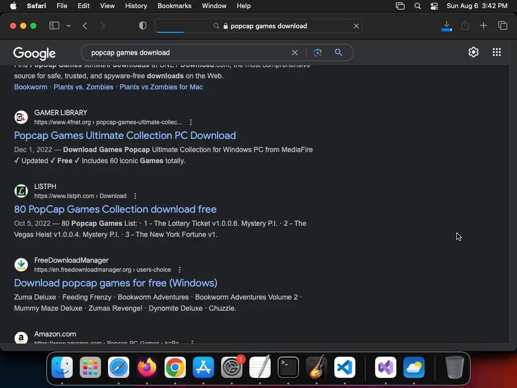517x388 pixels.
Task: Open Spotlight search in menu bar
Action: pos(418,6)
